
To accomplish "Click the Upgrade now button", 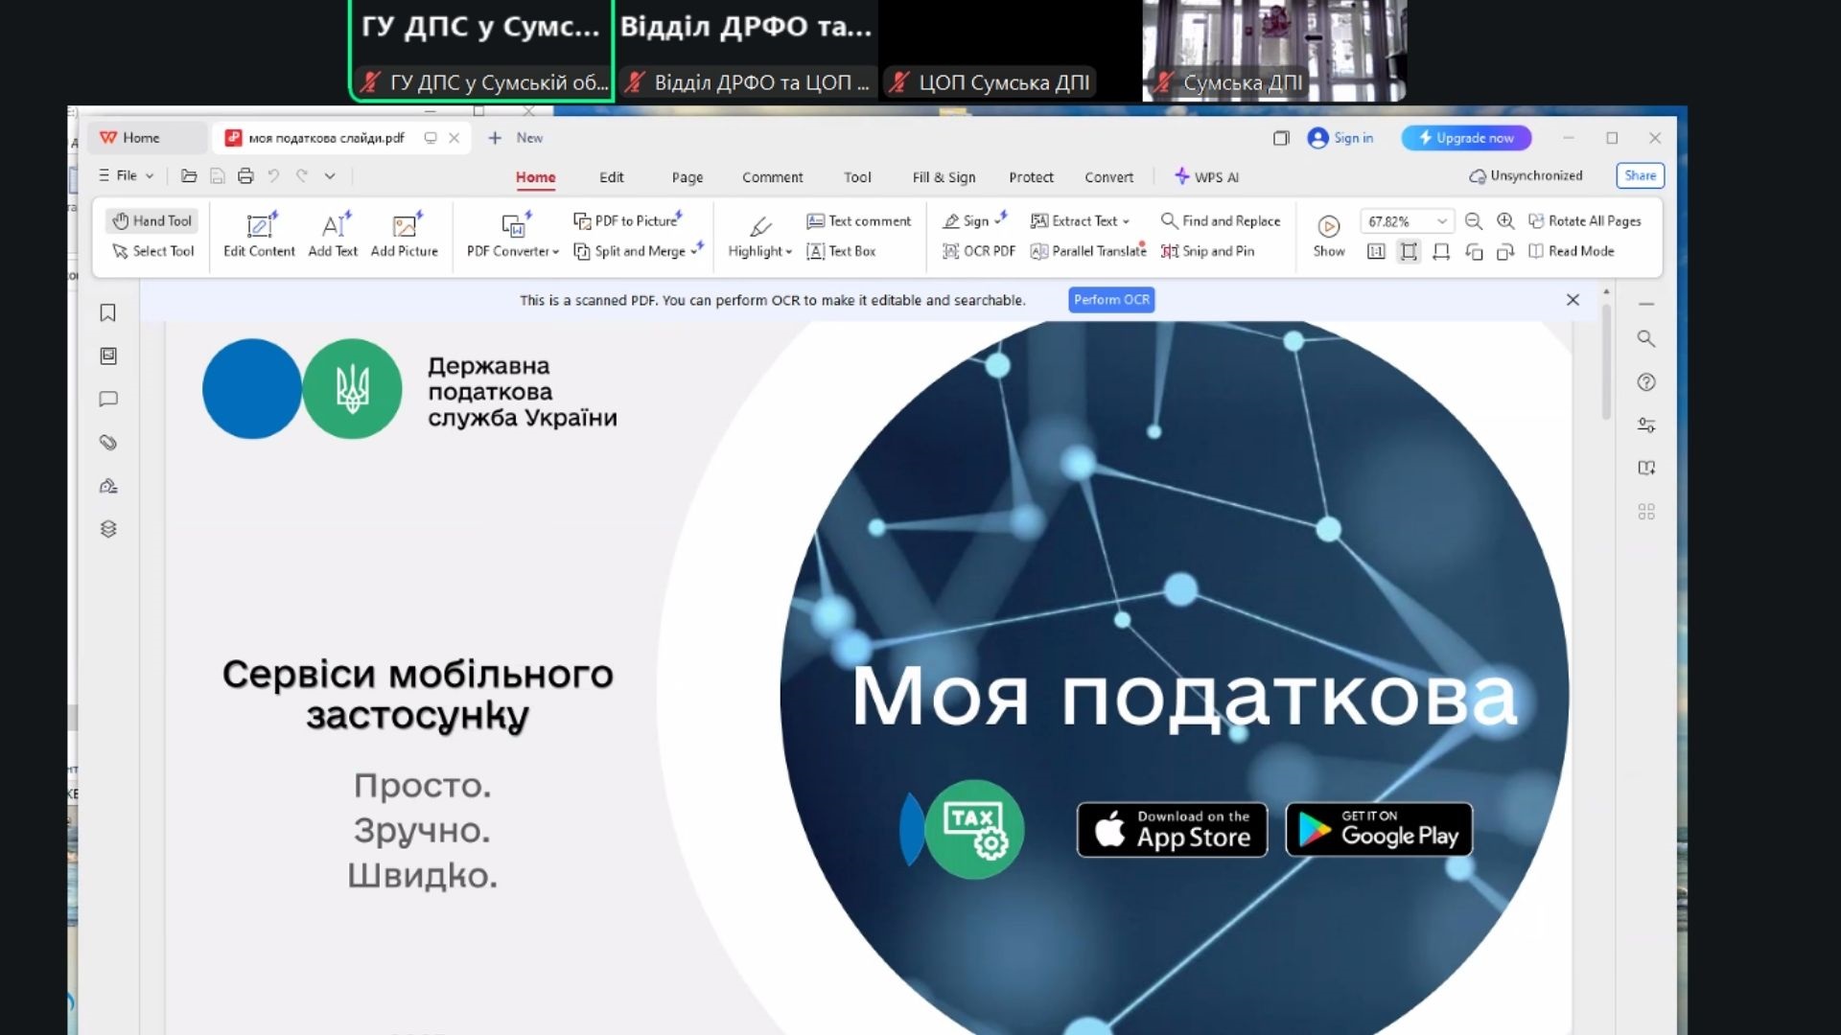I will tap(1466, 138).
